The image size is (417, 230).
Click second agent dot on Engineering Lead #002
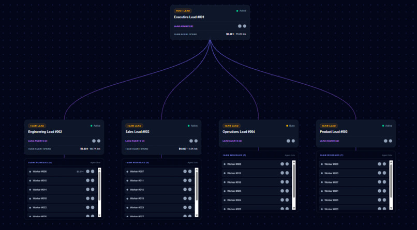[x=99, y=141]
